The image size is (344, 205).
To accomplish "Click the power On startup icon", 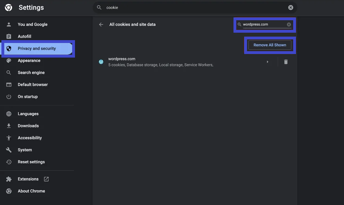I will pos(9,97).
